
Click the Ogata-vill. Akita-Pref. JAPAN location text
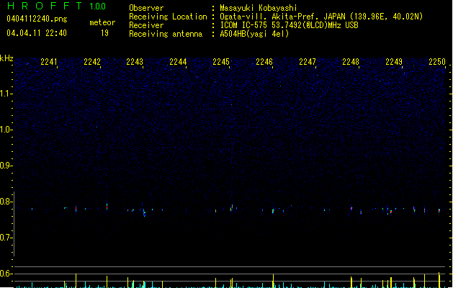pyautogui.click(x=321, y=17)
